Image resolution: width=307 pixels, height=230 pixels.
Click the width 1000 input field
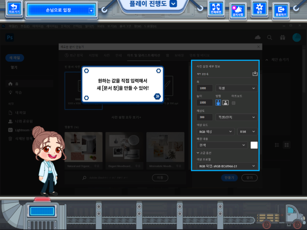pos(205,88)
